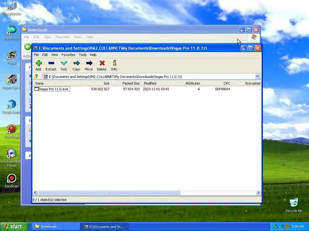Click the scrollbar right arrow
The height and width of the screenshot is (231, 309).
point(258,193)
